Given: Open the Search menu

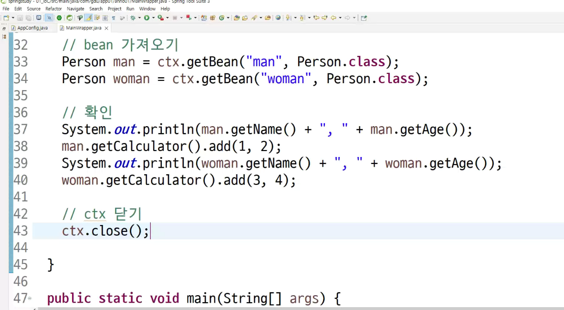Looking at the screenshot, I should (96, 9).
